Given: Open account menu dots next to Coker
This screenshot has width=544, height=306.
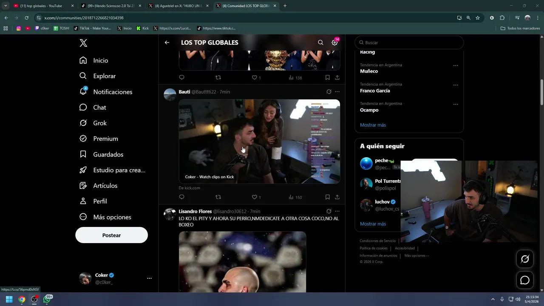Looking at the screenshot, I should 149,278.
